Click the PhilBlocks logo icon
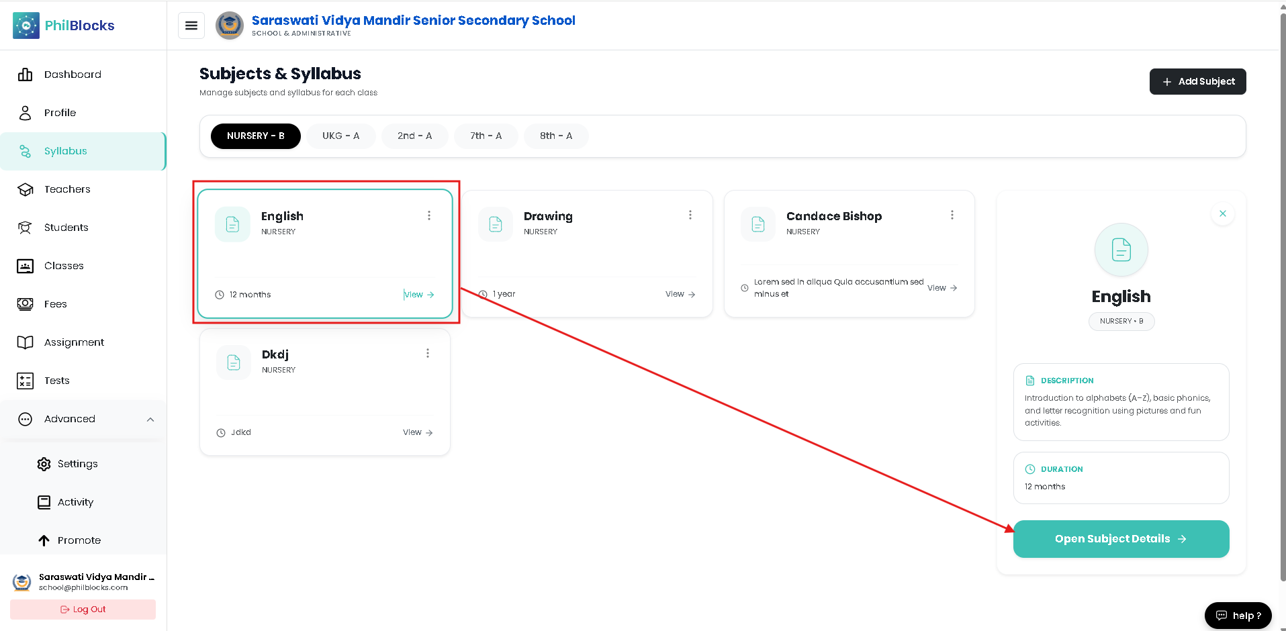Screen dimensions: 1286x631 (26, 26)
